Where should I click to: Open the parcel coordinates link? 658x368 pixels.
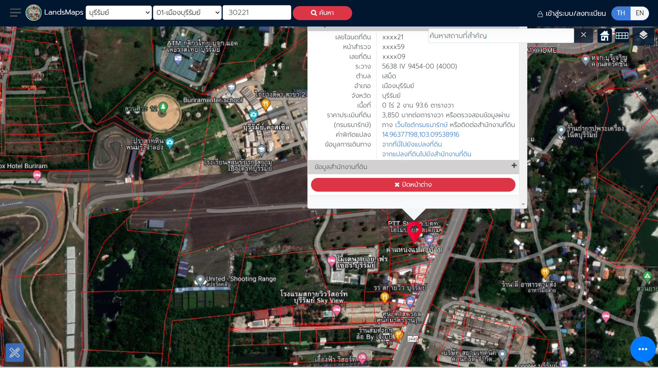420,135
